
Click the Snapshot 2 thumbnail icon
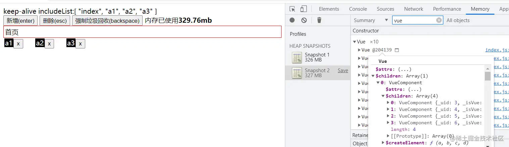click(x=297, y=73)
